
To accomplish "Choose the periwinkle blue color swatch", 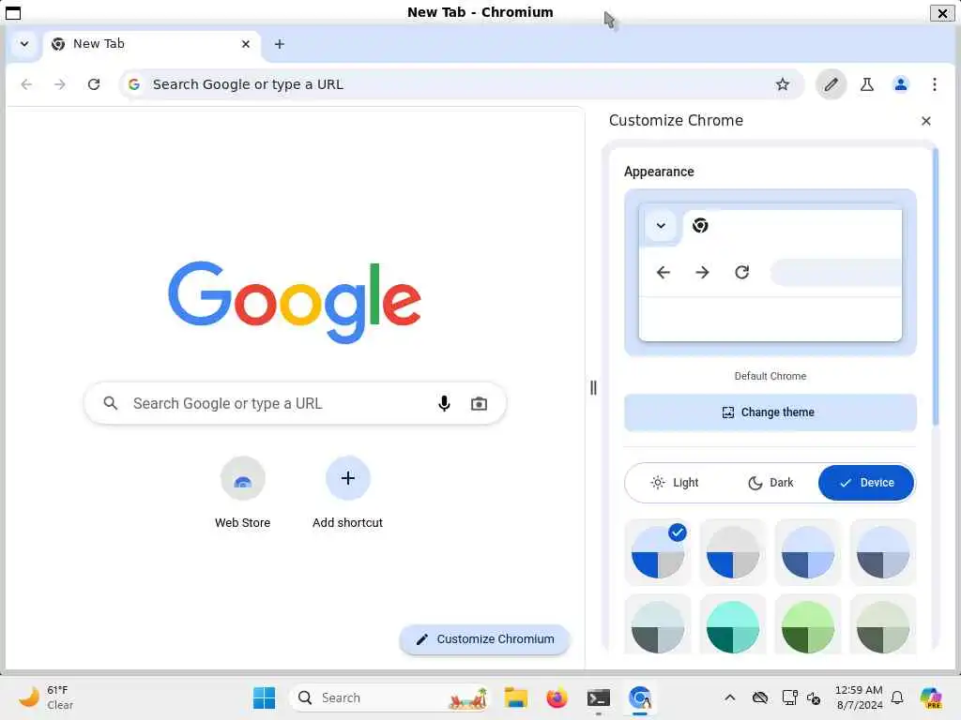I will click(x=808, y=552).
